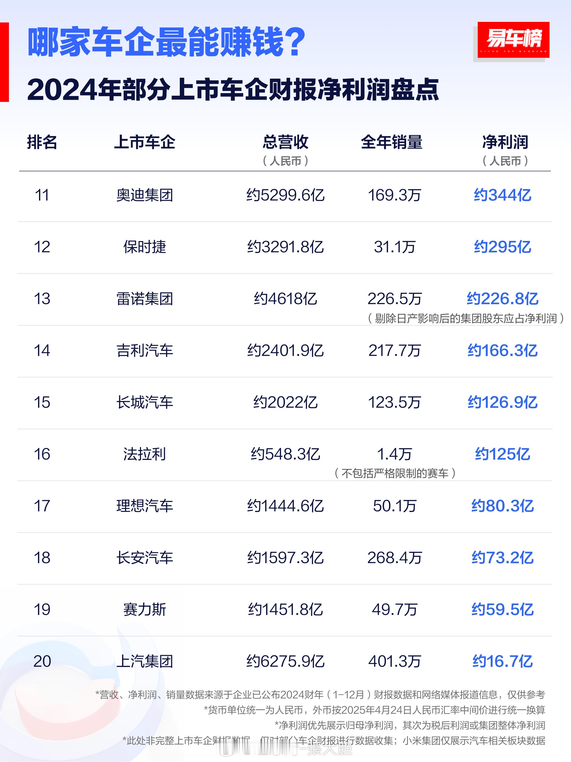Click 雷诺集团 net profit 约226.8亿

pyautogui.click(x=502, y=298)
